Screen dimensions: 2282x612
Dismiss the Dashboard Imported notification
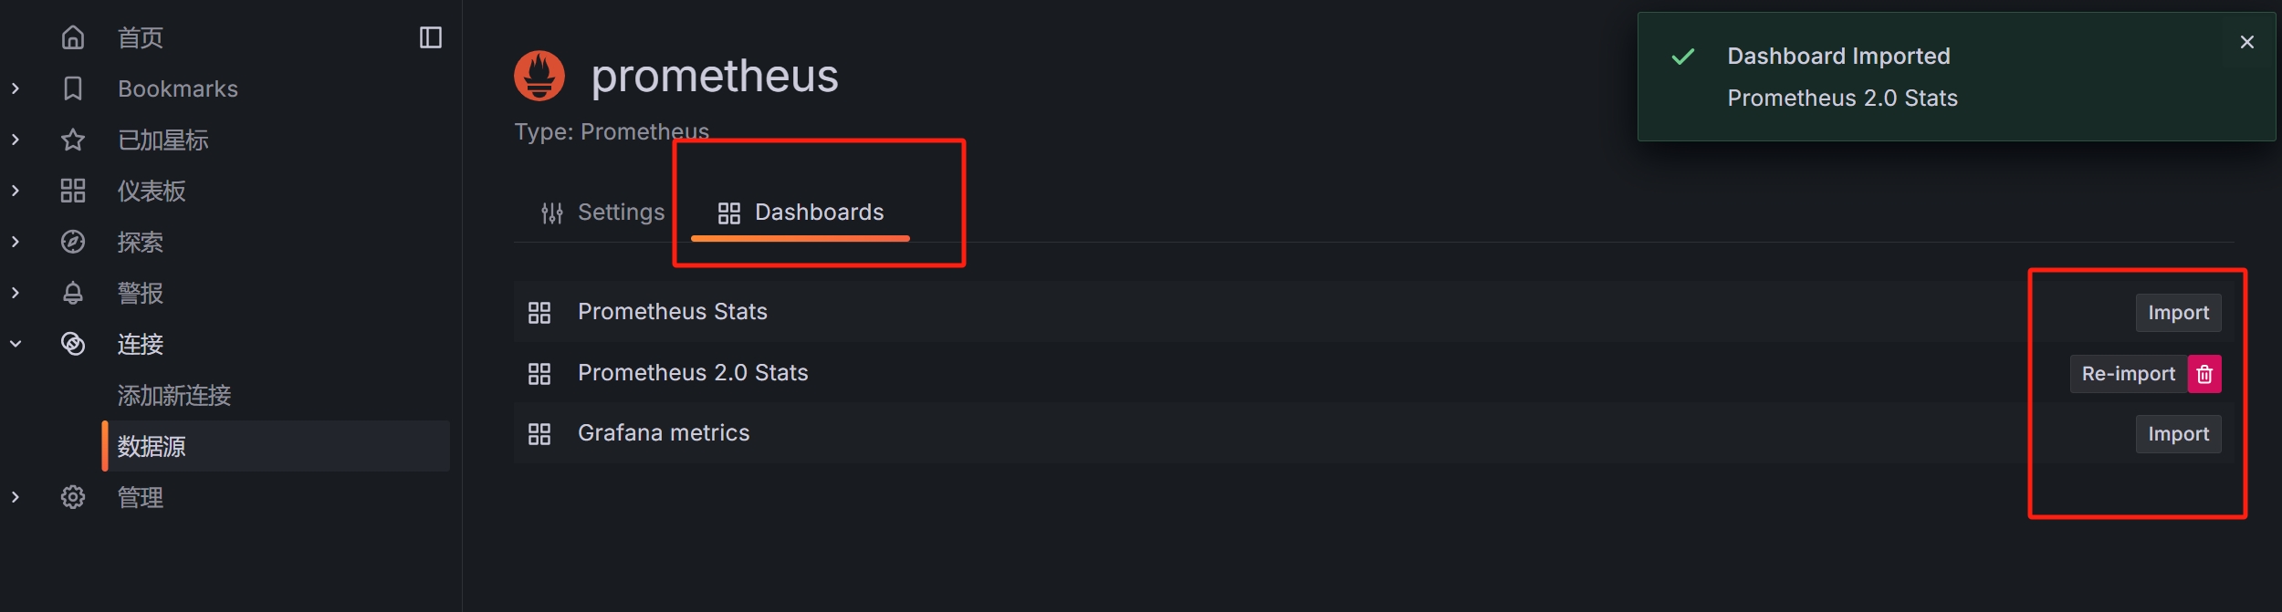coord(2247,42)
